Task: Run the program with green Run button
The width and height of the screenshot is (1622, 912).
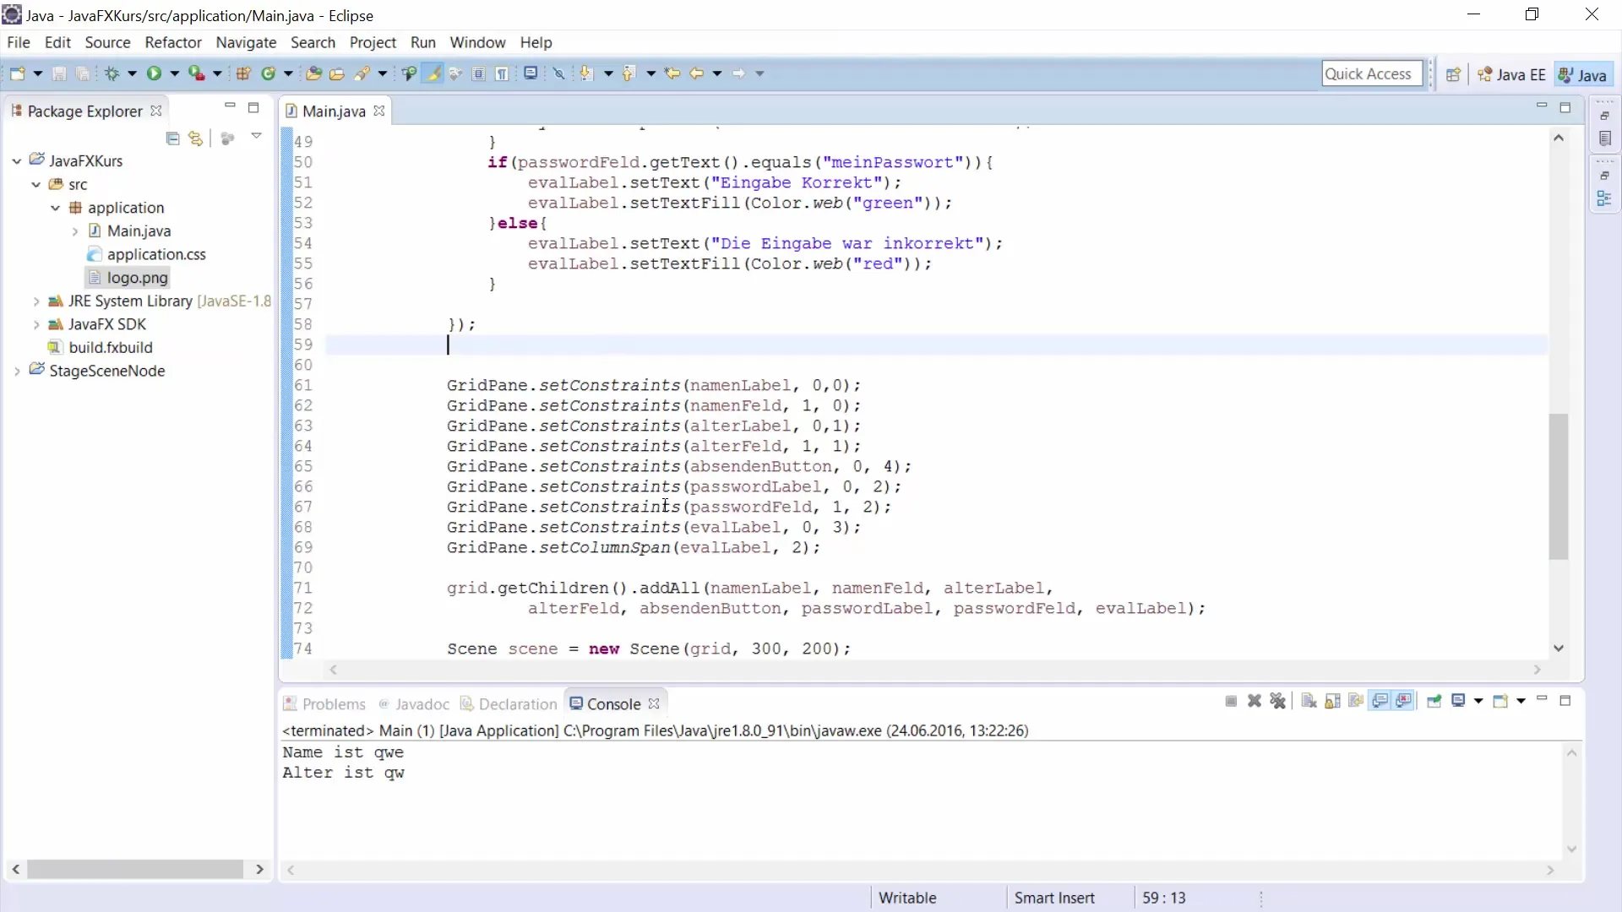Action: point(154,73)
